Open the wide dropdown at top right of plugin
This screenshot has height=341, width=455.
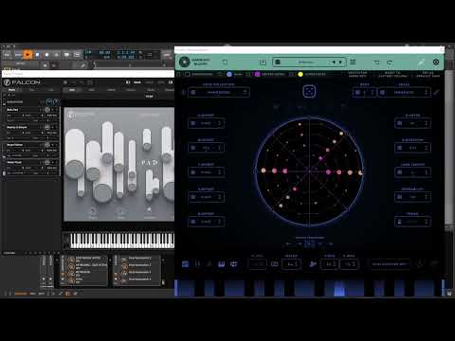pyautogui.click(x=404, y=92)
